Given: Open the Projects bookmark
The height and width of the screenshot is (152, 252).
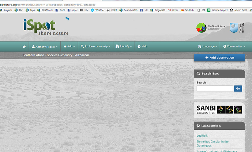Looking at the screenshot, I should coord(6,10).
